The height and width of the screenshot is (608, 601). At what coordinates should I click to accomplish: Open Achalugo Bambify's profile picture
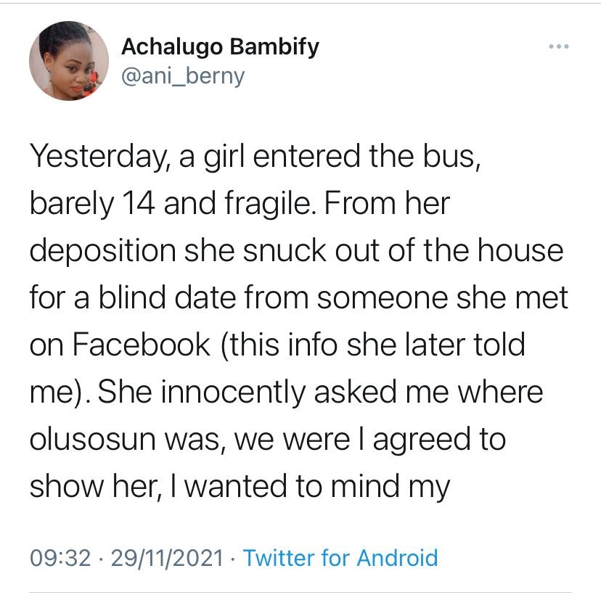pos(69,61)
